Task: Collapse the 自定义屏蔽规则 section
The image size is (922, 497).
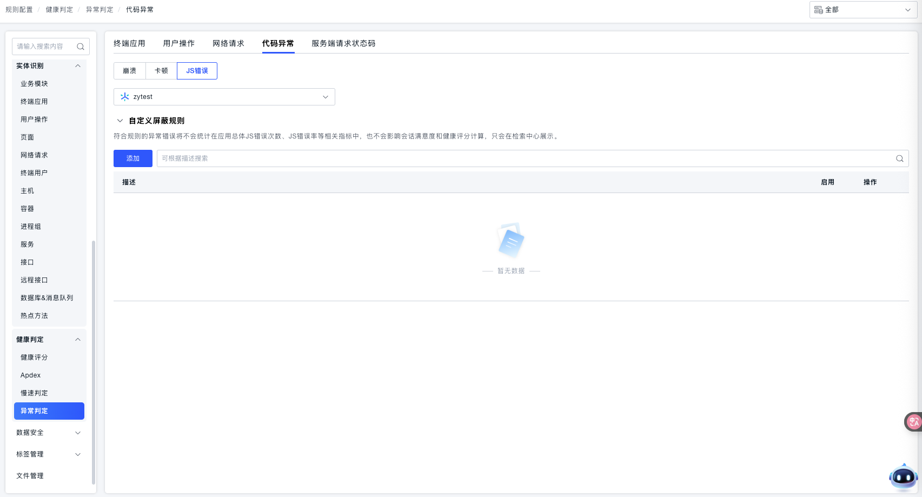Action: click(x=120, y=121)
